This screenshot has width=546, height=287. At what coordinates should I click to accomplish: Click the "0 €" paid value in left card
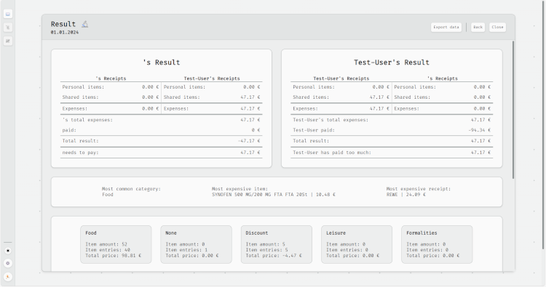pyautogui.click(x=256, y=130)
